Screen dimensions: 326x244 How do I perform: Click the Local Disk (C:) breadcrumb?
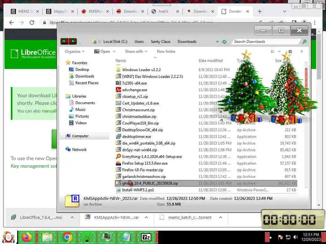point(115,42)
